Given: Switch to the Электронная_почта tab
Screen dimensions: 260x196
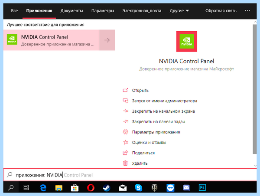Looking at the screenshot, I should pos(142,11).
